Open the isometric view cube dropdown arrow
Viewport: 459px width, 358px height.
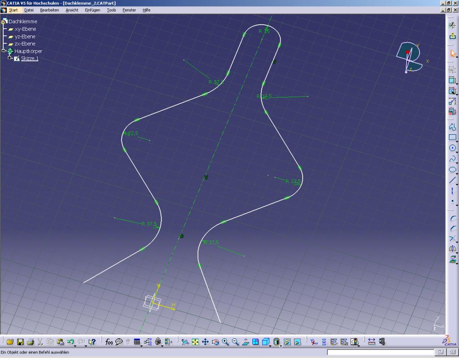(270, 346)
